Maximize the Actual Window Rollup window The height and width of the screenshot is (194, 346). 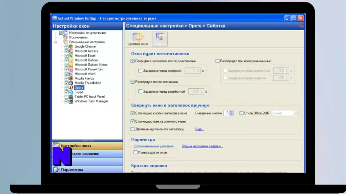click(294, 18)
